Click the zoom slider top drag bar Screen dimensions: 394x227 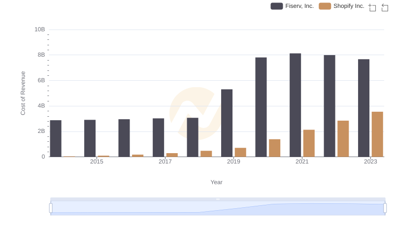(218, 199)
